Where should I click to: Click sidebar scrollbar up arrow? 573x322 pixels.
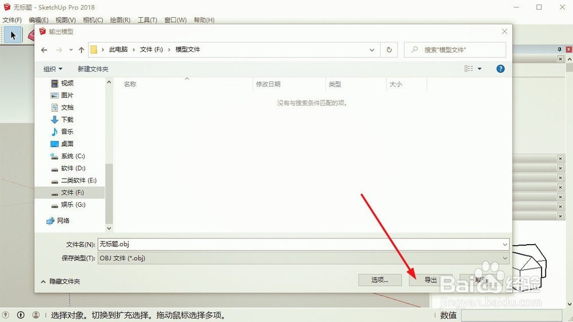point(109,83)
